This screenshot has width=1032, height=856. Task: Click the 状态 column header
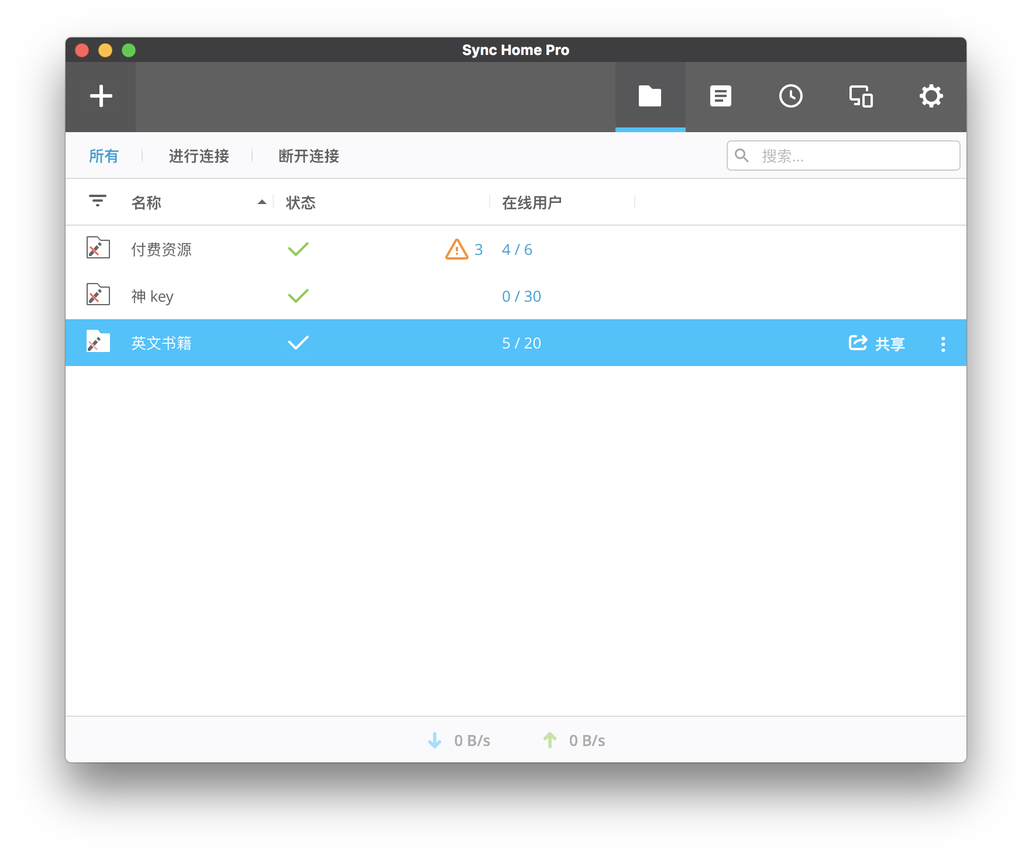click(x=301, y=203)
